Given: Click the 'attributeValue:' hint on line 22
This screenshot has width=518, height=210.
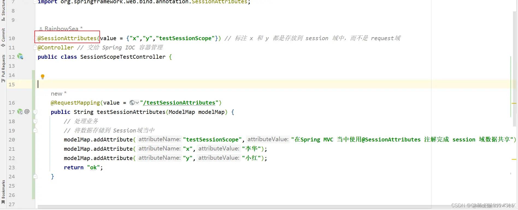Looking at the screenshot, I should [x=219, y=158].
